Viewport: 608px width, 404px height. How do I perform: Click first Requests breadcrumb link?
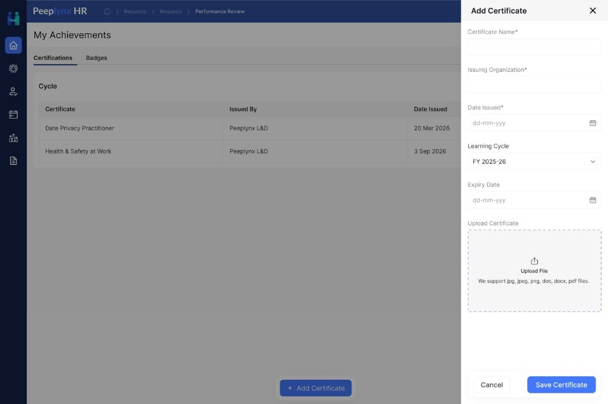point(135,12)
